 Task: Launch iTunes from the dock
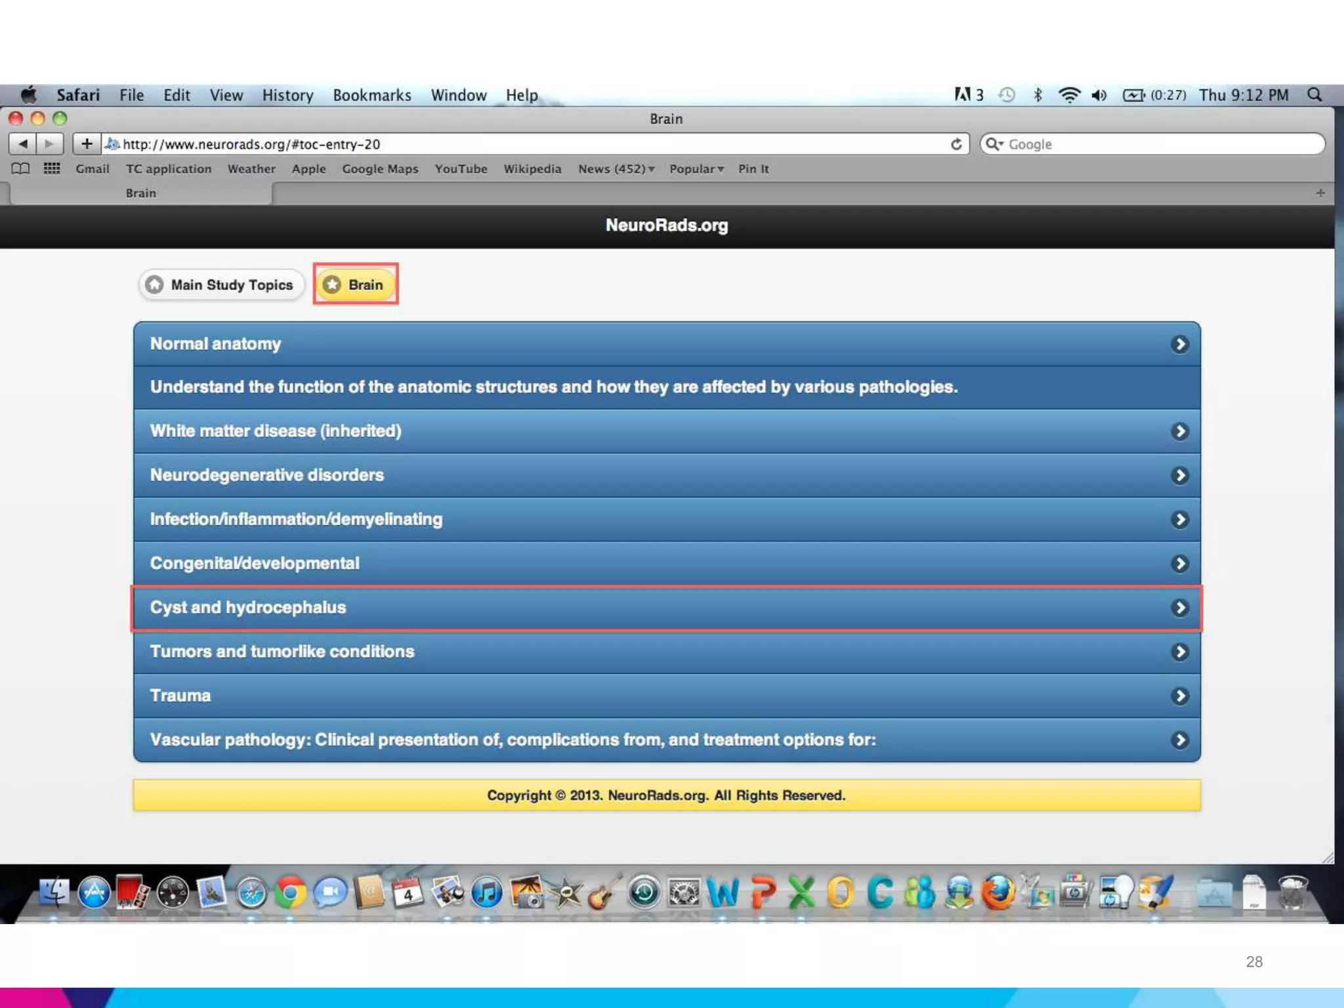pos(487,892)
